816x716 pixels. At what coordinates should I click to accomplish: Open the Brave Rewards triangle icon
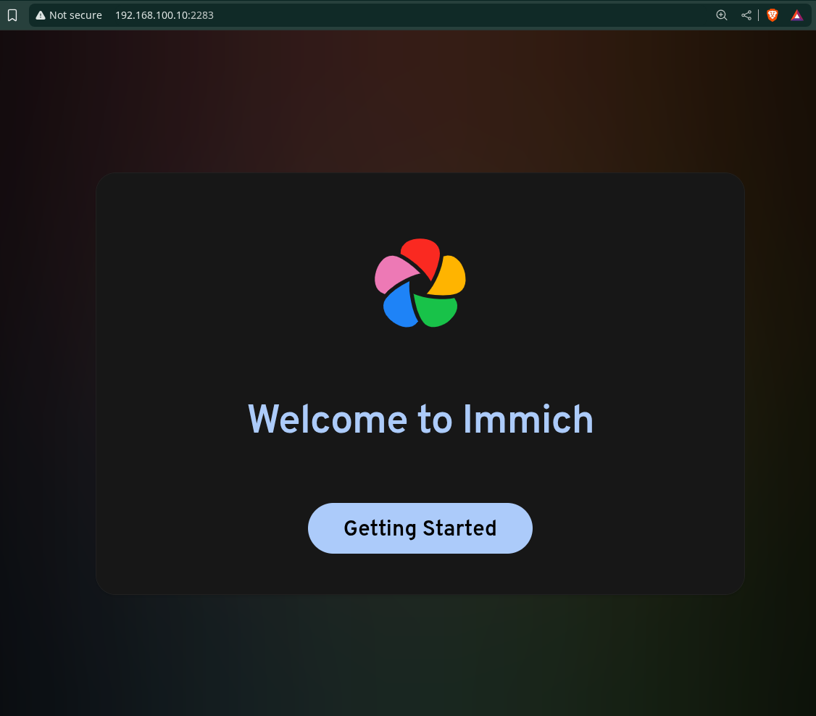796,15
